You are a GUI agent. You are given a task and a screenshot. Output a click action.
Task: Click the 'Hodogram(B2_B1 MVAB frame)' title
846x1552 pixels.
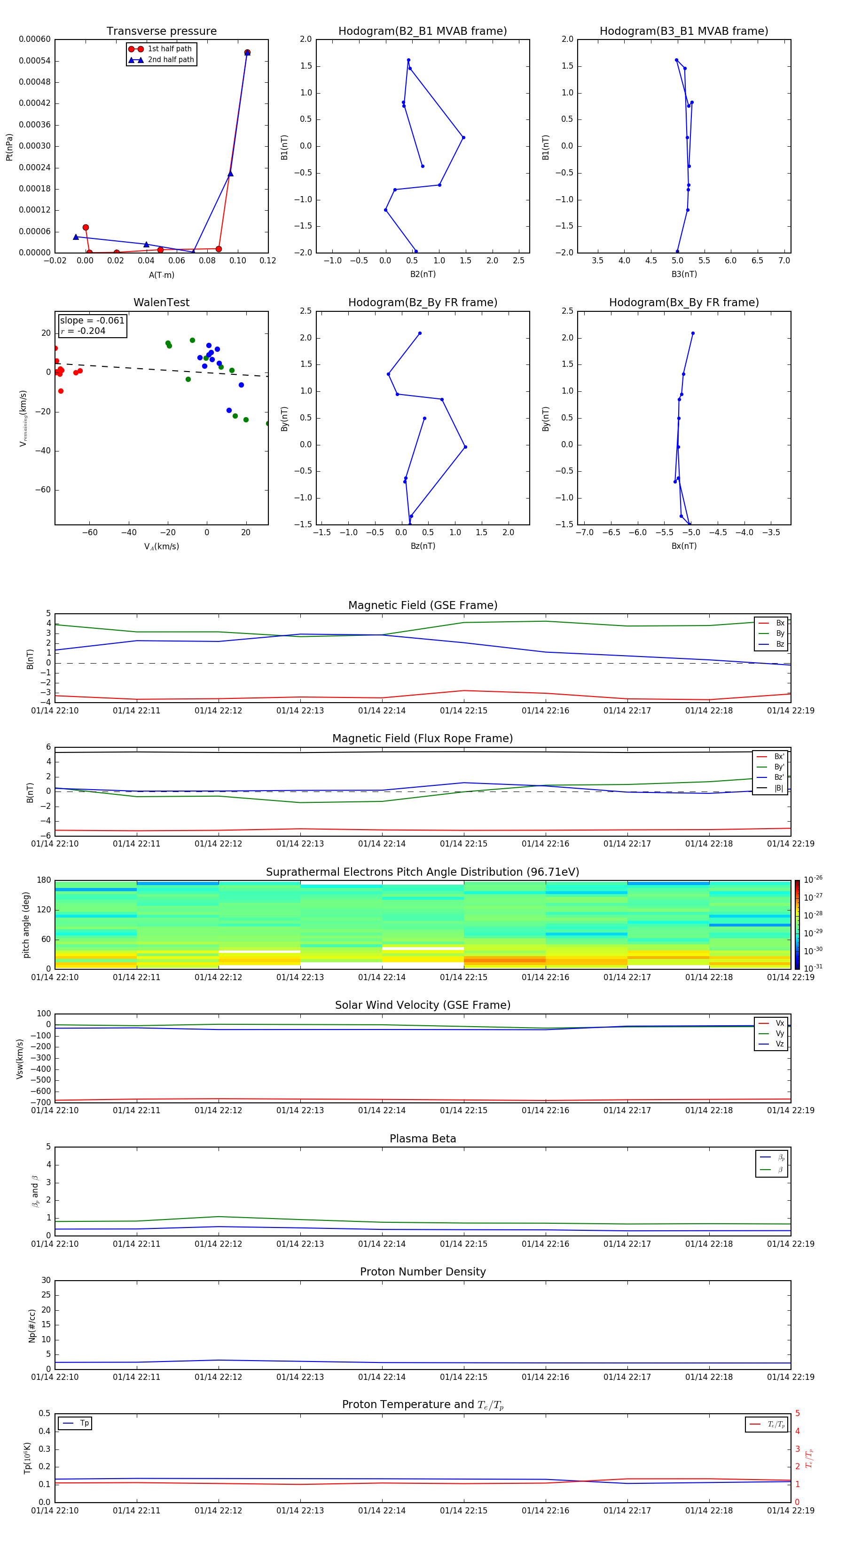(x=423, y=32)
